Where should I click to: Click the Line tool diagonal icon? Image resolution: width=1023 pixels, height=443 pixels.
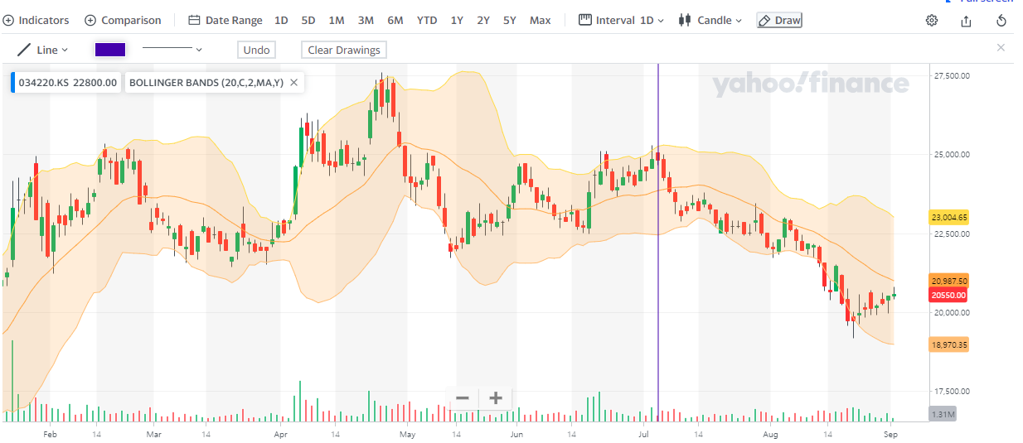[x=25, y=50]
